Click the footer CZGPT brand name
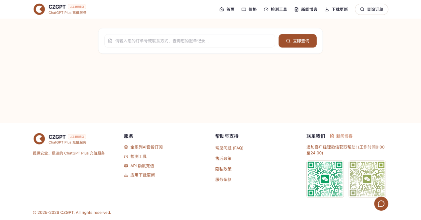Viewport: 421px width, 220px height. (x=57, y=137)
